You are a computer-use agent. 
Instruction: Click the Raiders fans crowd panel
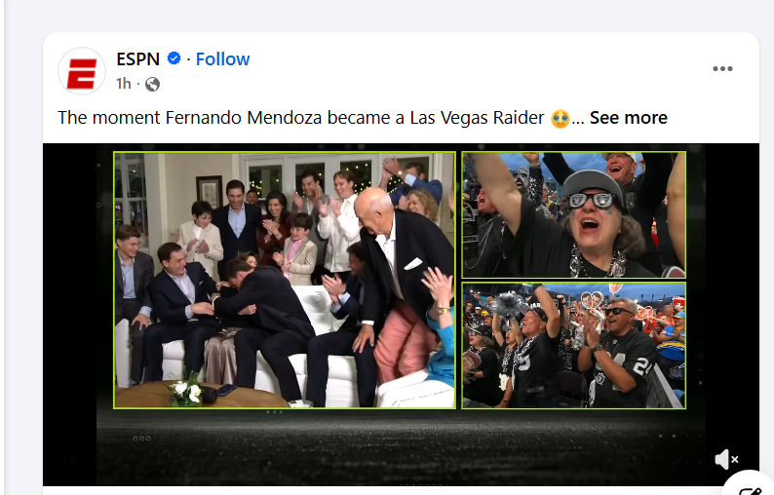point(573,345)
